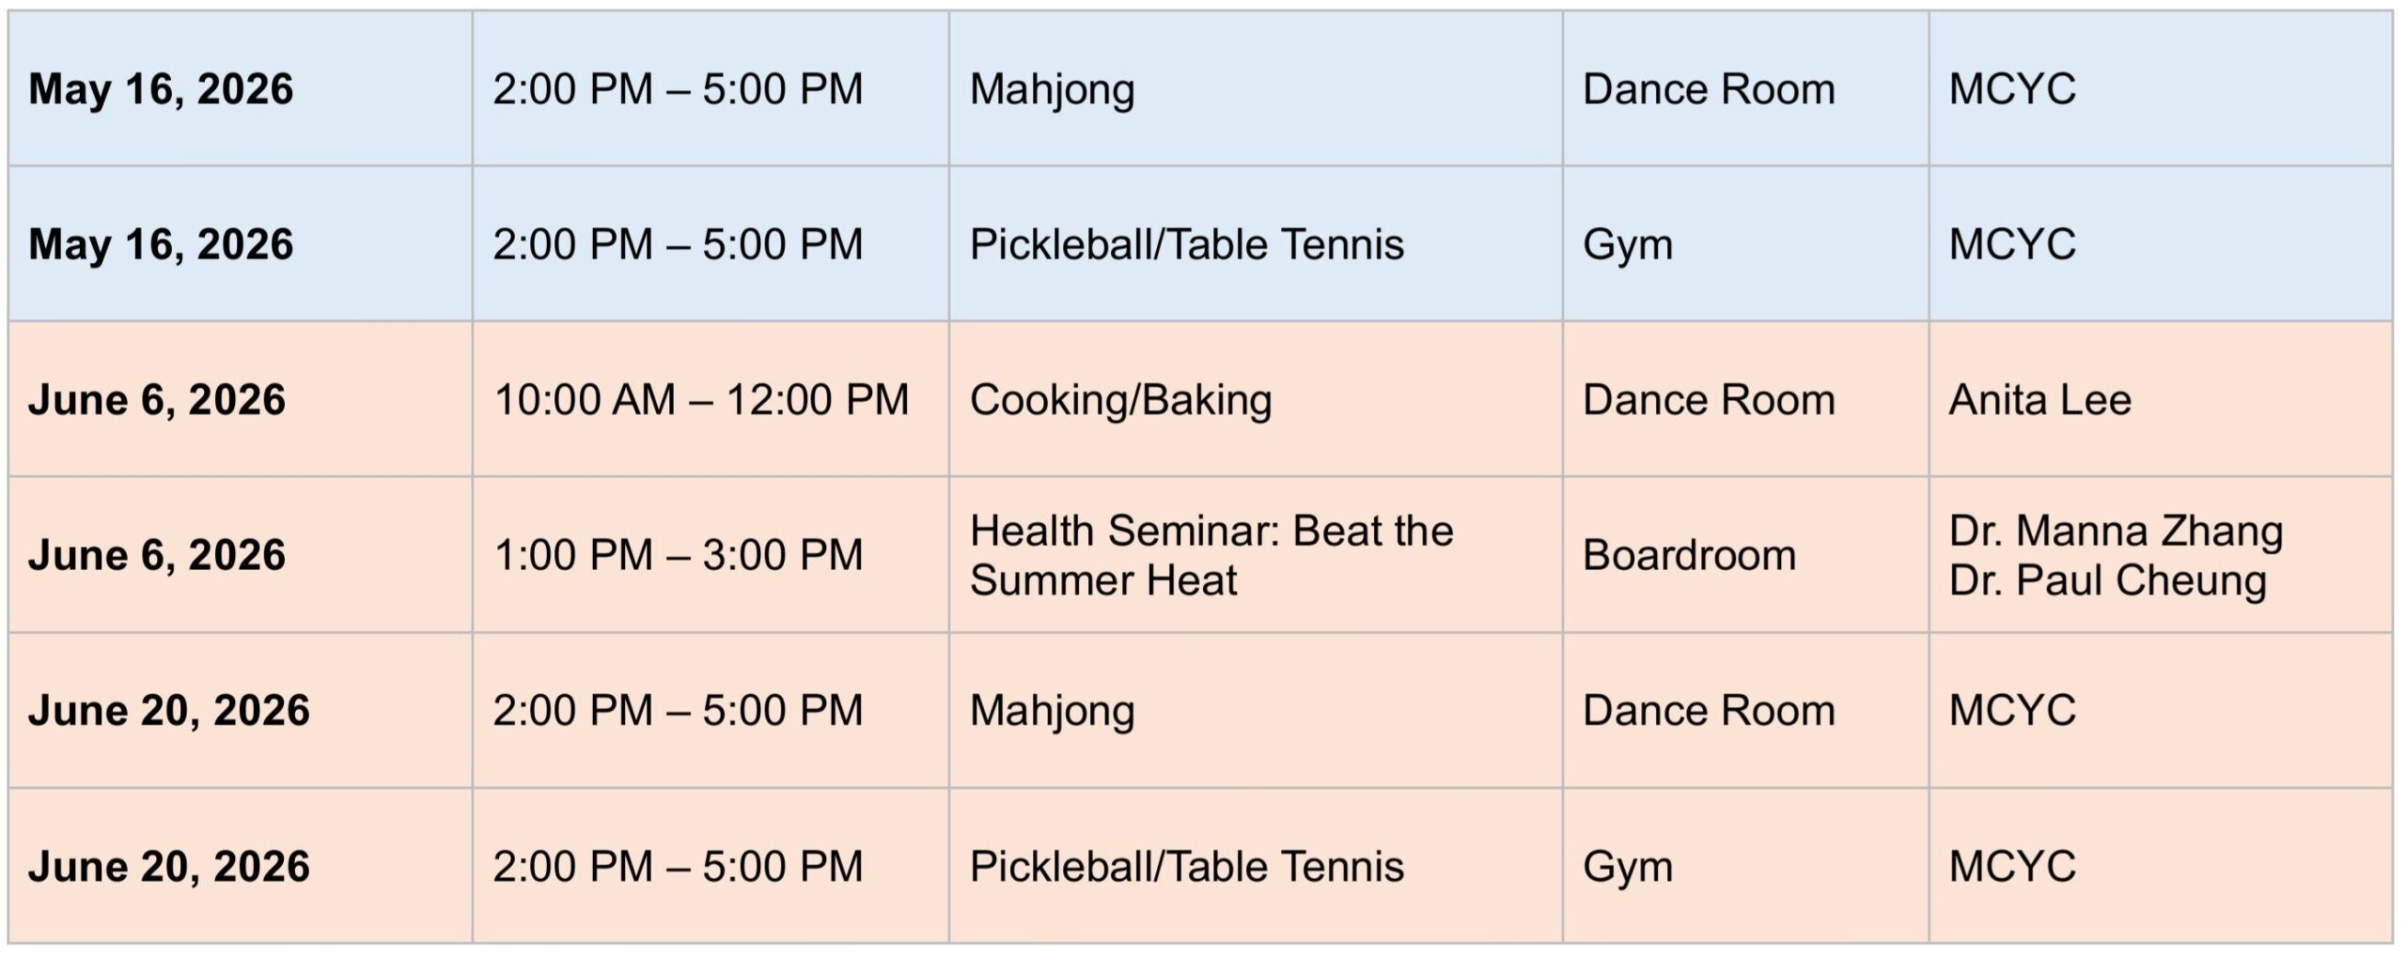Select the Dance Room cell for May 16 Mahjong
This screenshot has height=957, width=2406.
(x=1709, y=90)
